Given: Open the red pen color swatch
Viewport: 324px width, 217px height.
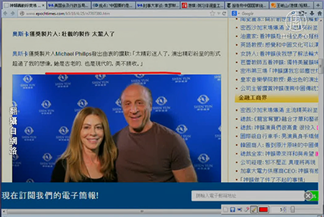Looking at the screenshot, I should [263, 210].
